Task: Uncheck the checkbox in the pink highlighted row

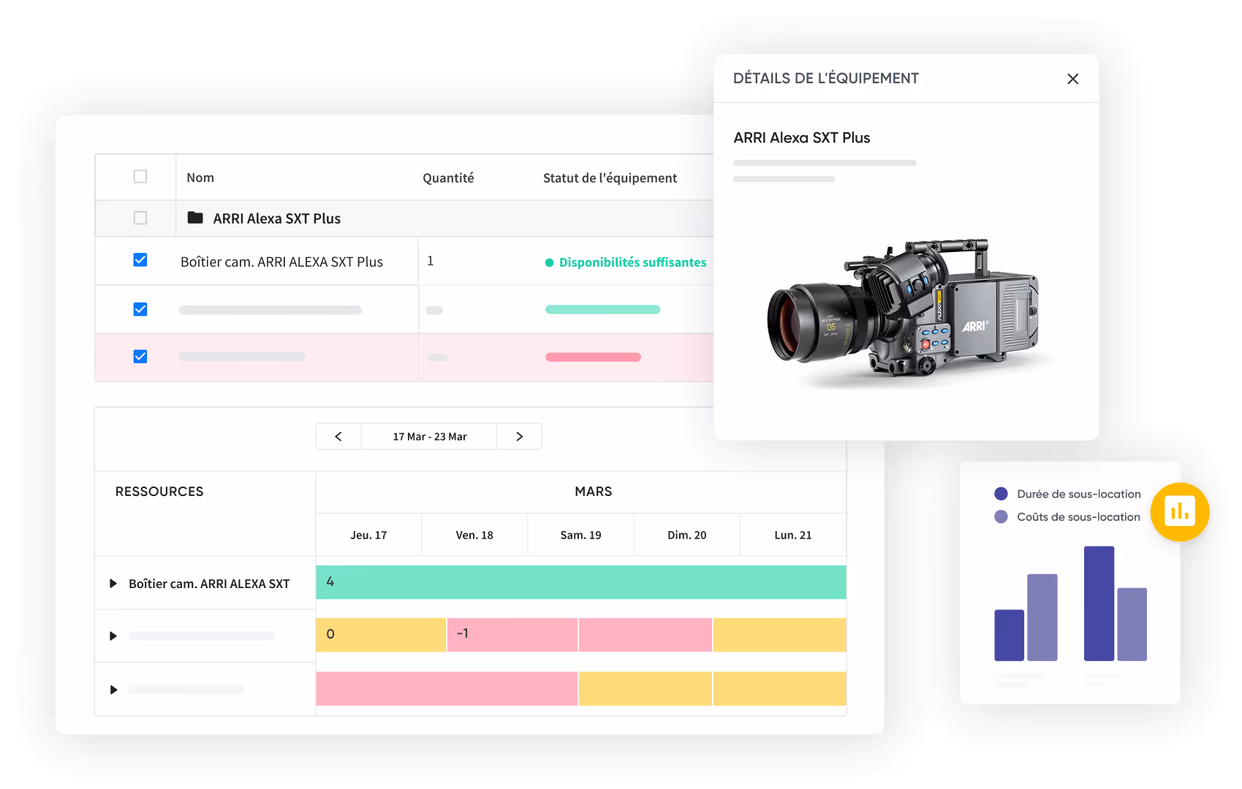Action: tap(140, 357)
